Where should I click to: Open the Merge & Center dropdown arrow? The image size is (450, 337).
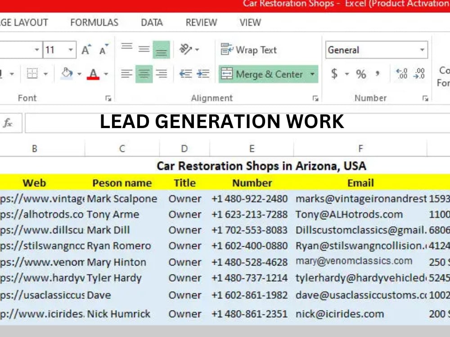[313, 74]
